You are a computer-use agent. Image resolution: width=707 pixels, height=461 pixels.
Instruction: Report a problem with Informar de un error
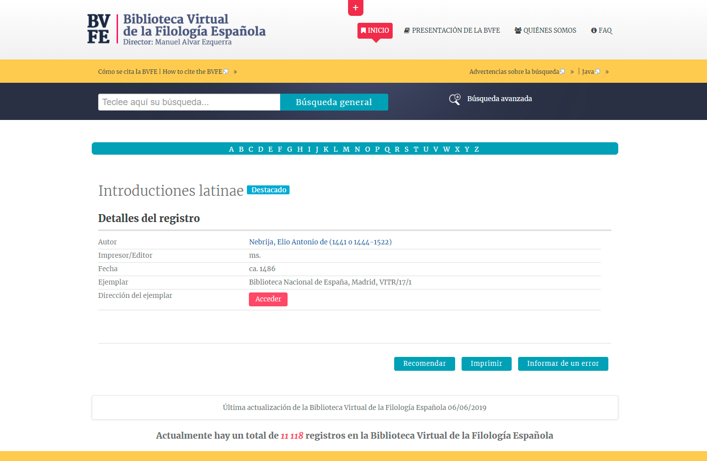563,363
